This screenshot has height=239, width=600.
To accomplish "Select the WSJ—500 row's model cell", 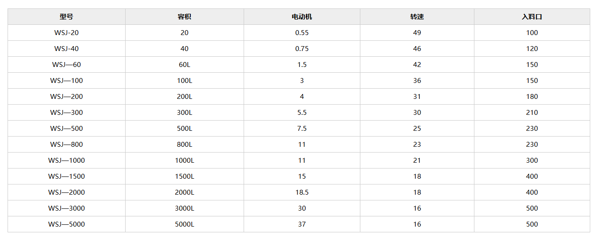I will [x=67, y=129].
